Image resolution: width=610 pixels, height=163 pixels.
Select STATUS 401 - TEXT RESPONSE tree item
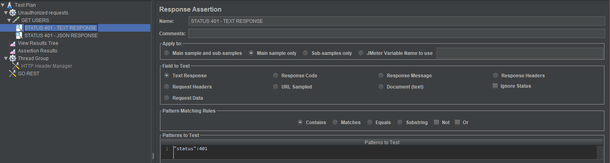pyautogui.click(x=61, y=28)
